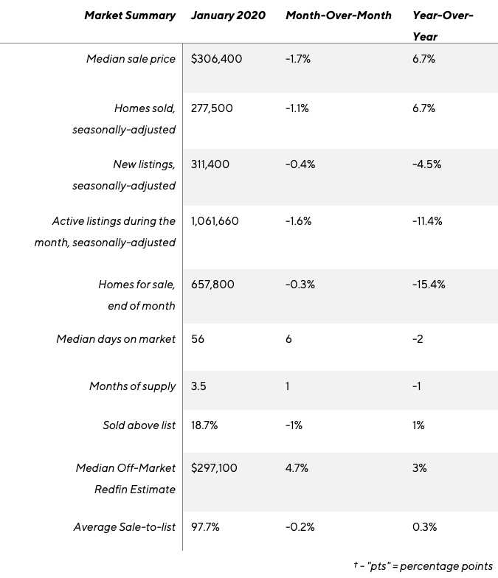Click the 1,061,660 active listings value
This screenshot has width=498, height=578.
click(215, 220)
